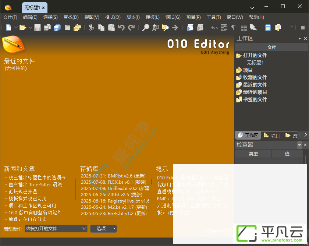Viewport: 309px width, 246px height.
Task: Select 最近的项目 tree node
Action: [255, 92]
